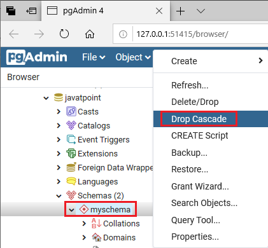Screen dimensions: 268x248
Task: Collapse the myschema node
Action: (x=71, y=210)
